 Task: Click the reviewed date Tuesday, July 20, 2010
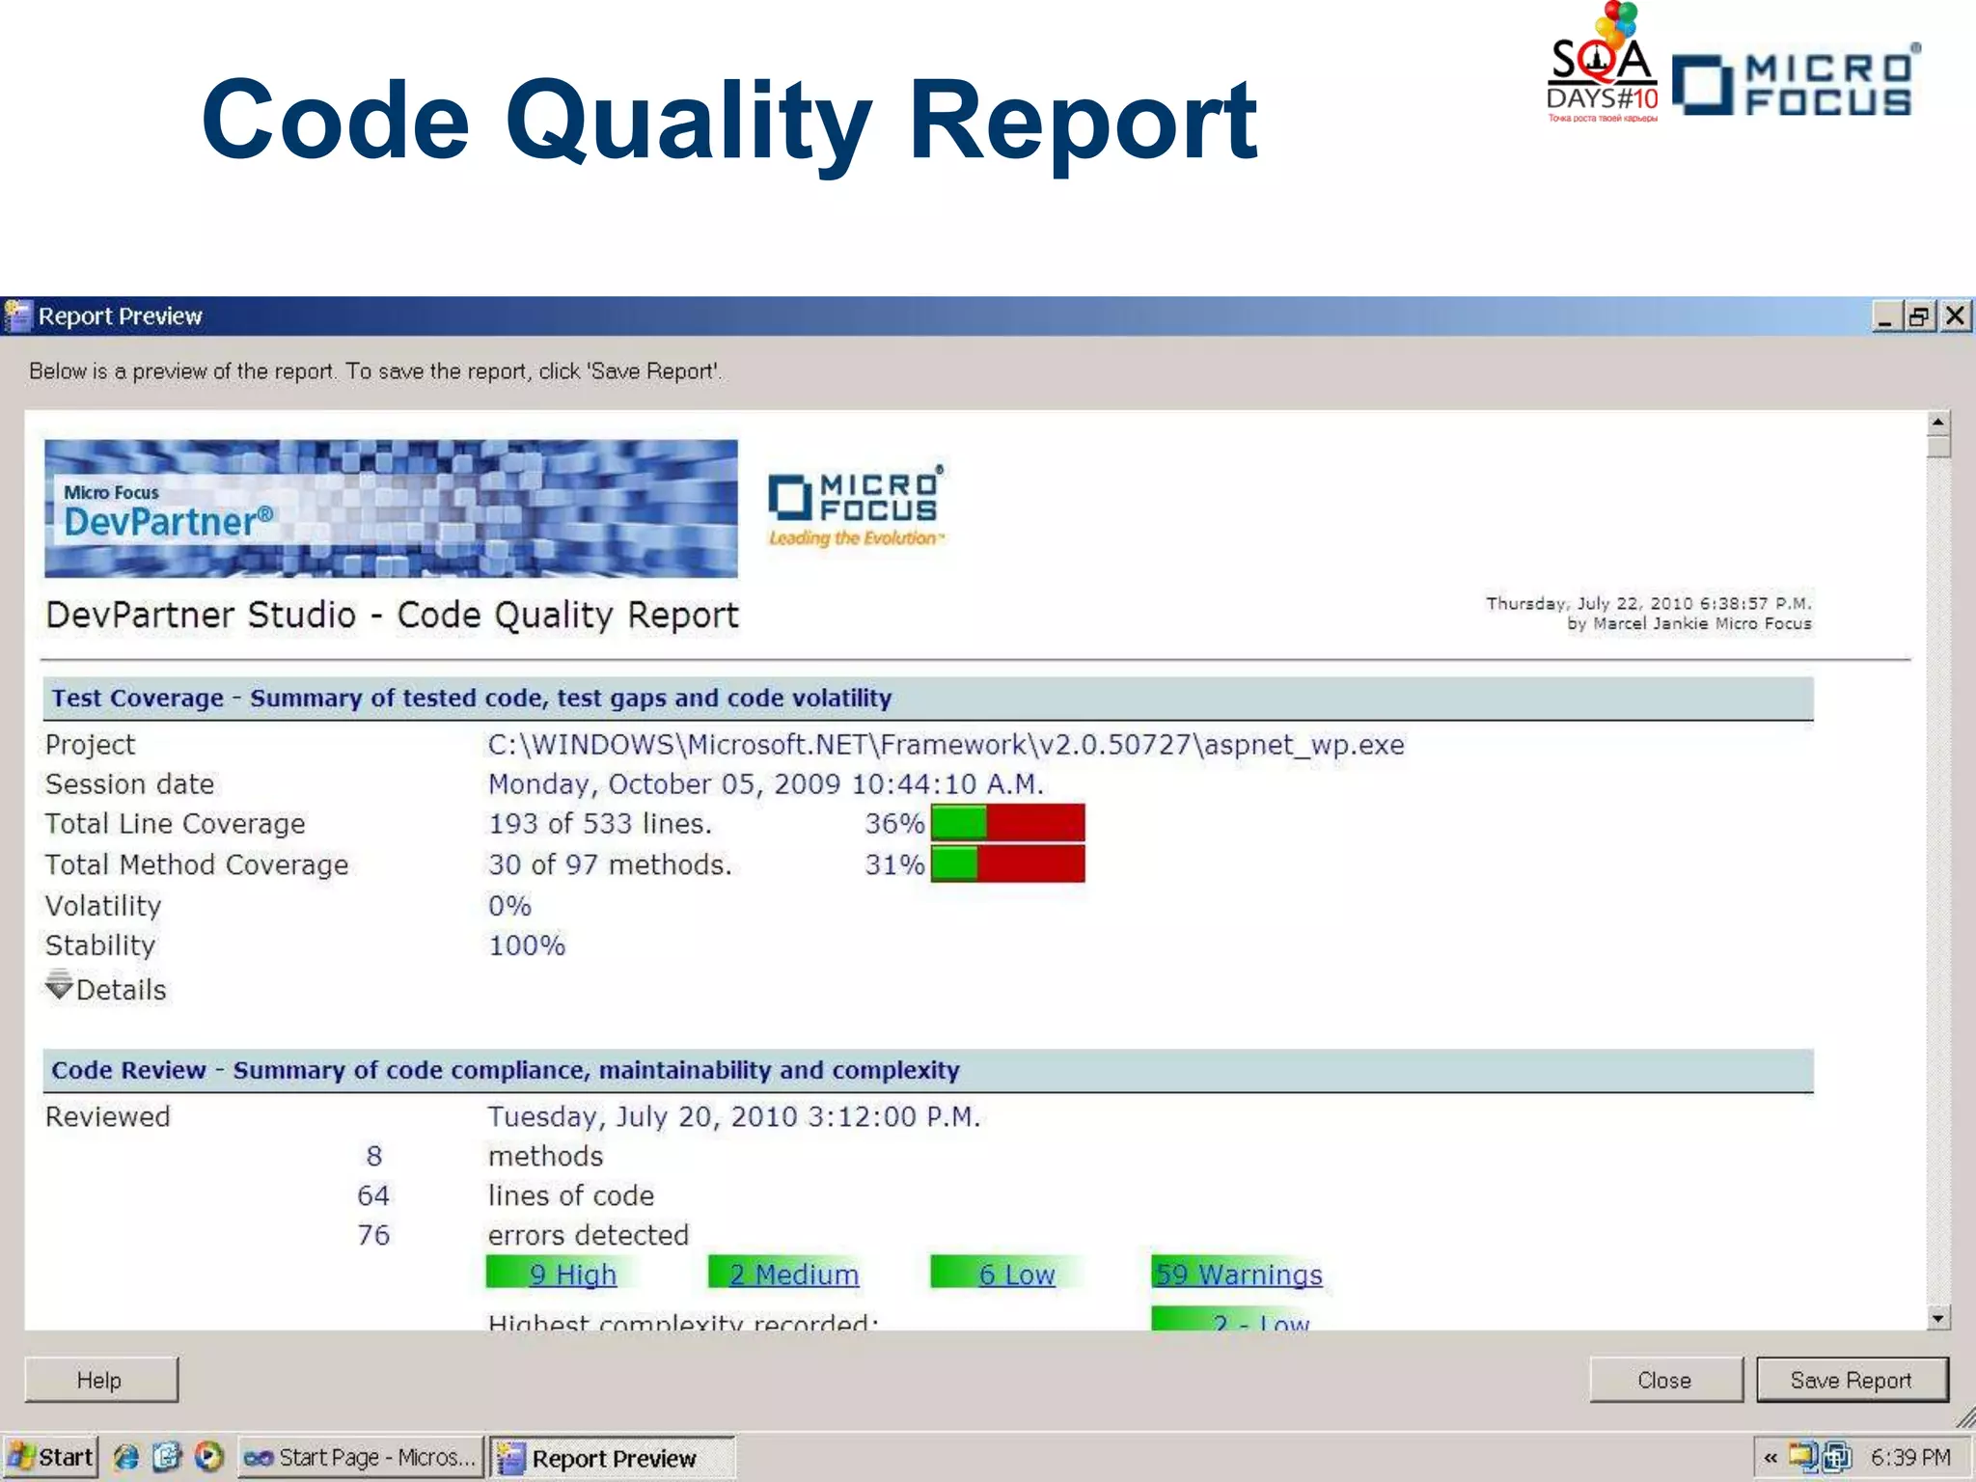point(733,1117)
